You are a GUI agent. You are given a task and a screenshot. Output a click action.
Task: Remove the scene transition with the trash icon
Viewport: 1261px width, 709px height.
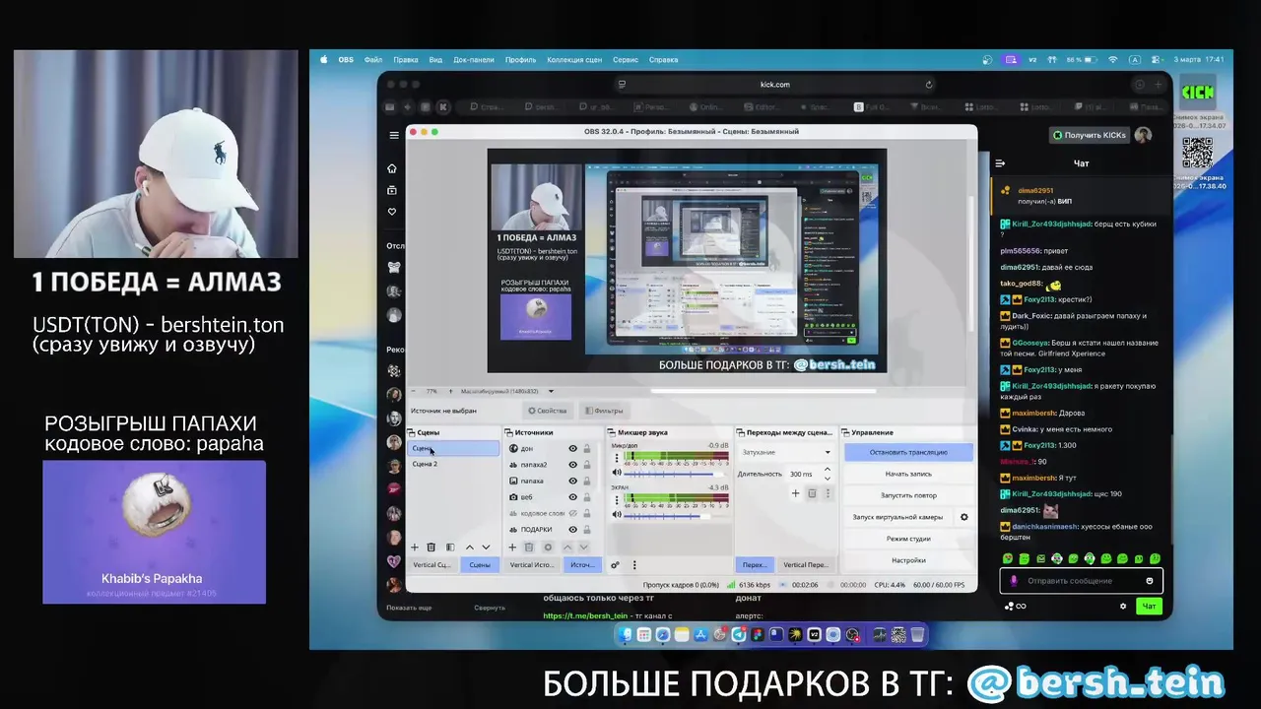[812, 493]
